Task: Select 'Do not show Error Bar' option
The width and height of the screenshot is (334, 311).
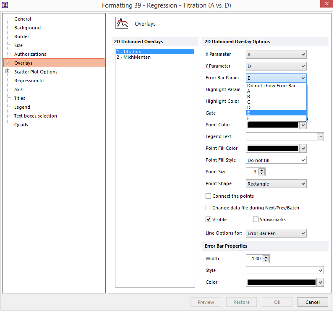Action: click(x=271, y=86)
